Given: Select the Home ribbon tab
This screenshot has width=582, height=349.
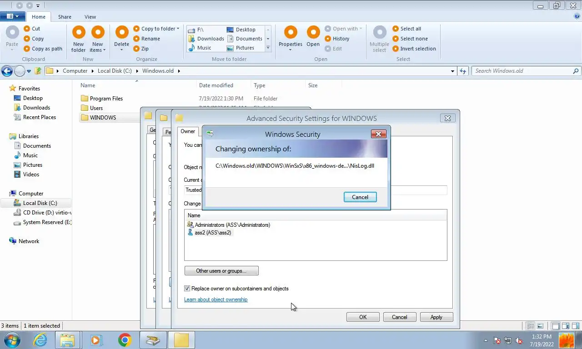Looking at the screenshot, I should [x=39, y=17].
